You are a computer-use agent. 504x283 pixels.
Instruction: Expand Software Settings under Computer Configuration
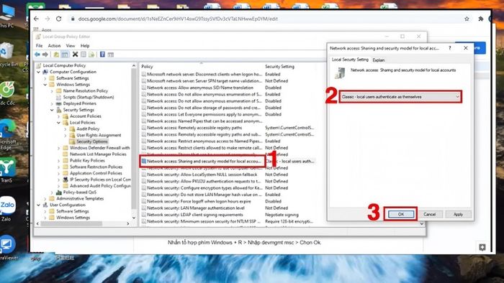click(x=45, y=78)
